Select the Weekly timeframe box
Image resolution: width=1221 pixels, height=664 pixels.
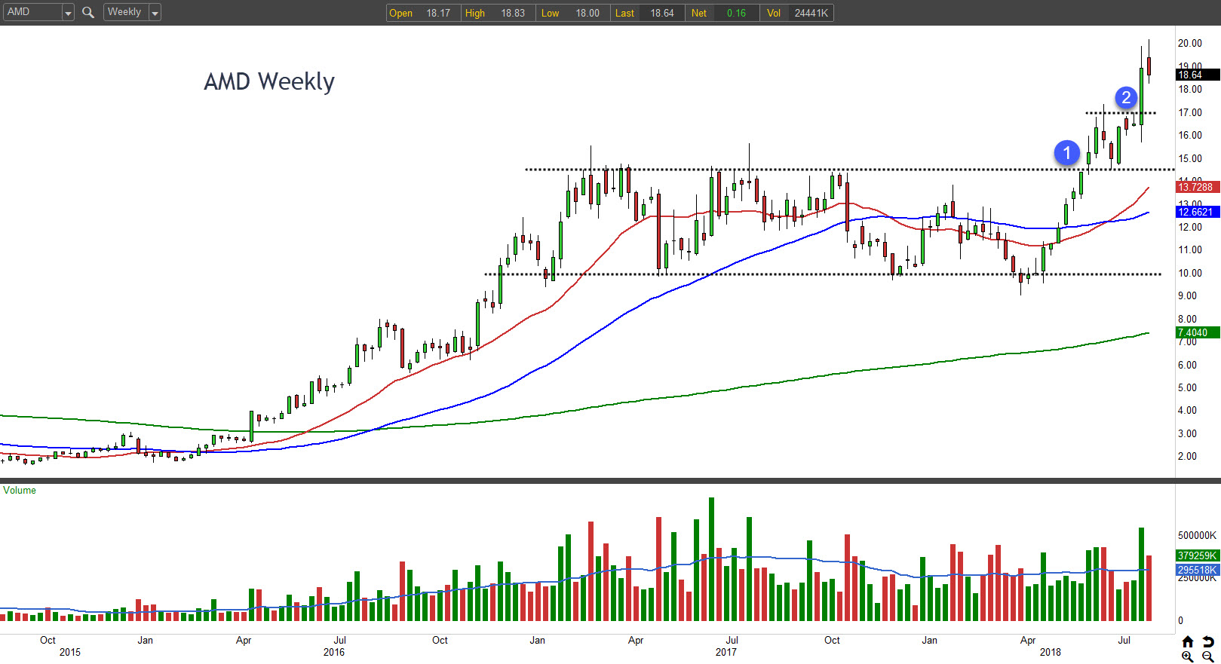point(126,12)
